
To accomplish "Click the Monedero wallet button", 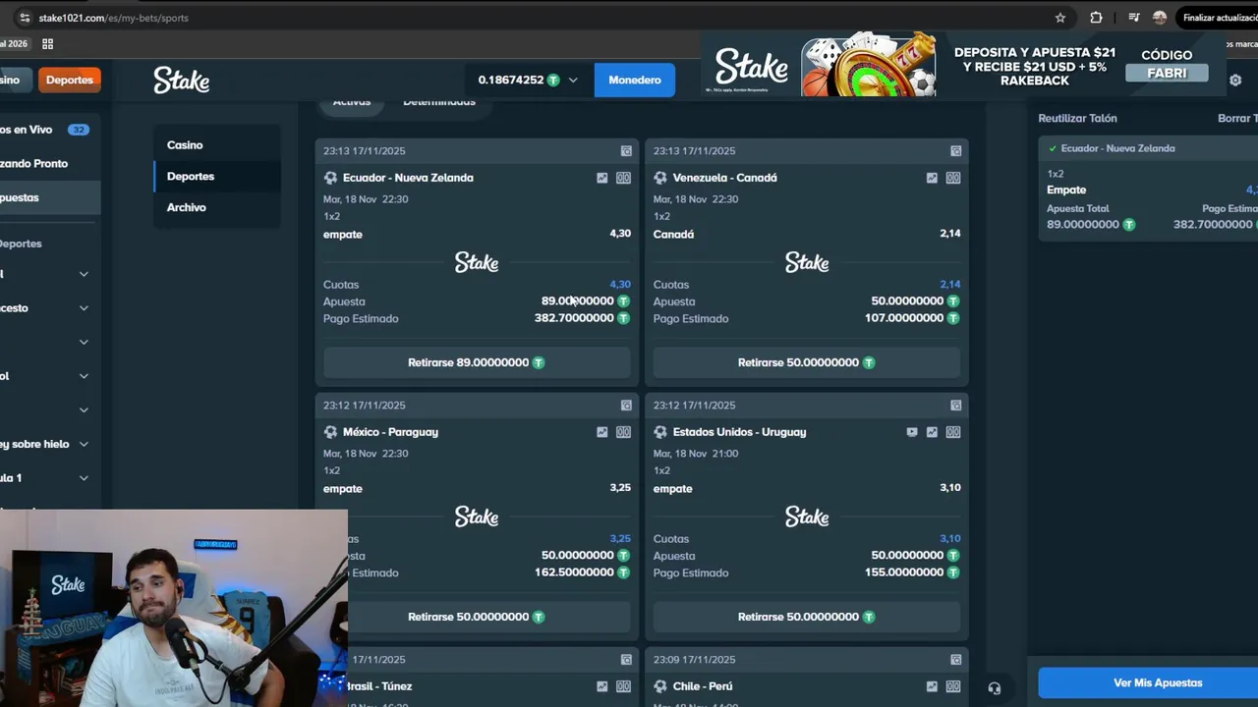I will 635,81.
